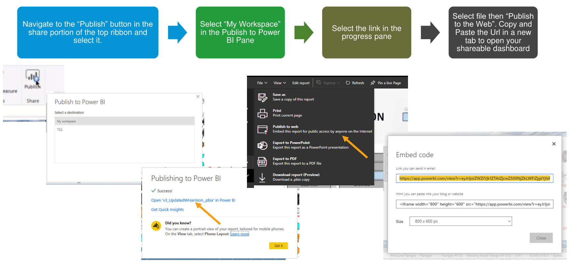The image size is (571, 262).
Task: Click the Edit report menu item
Action: (301, 83)
